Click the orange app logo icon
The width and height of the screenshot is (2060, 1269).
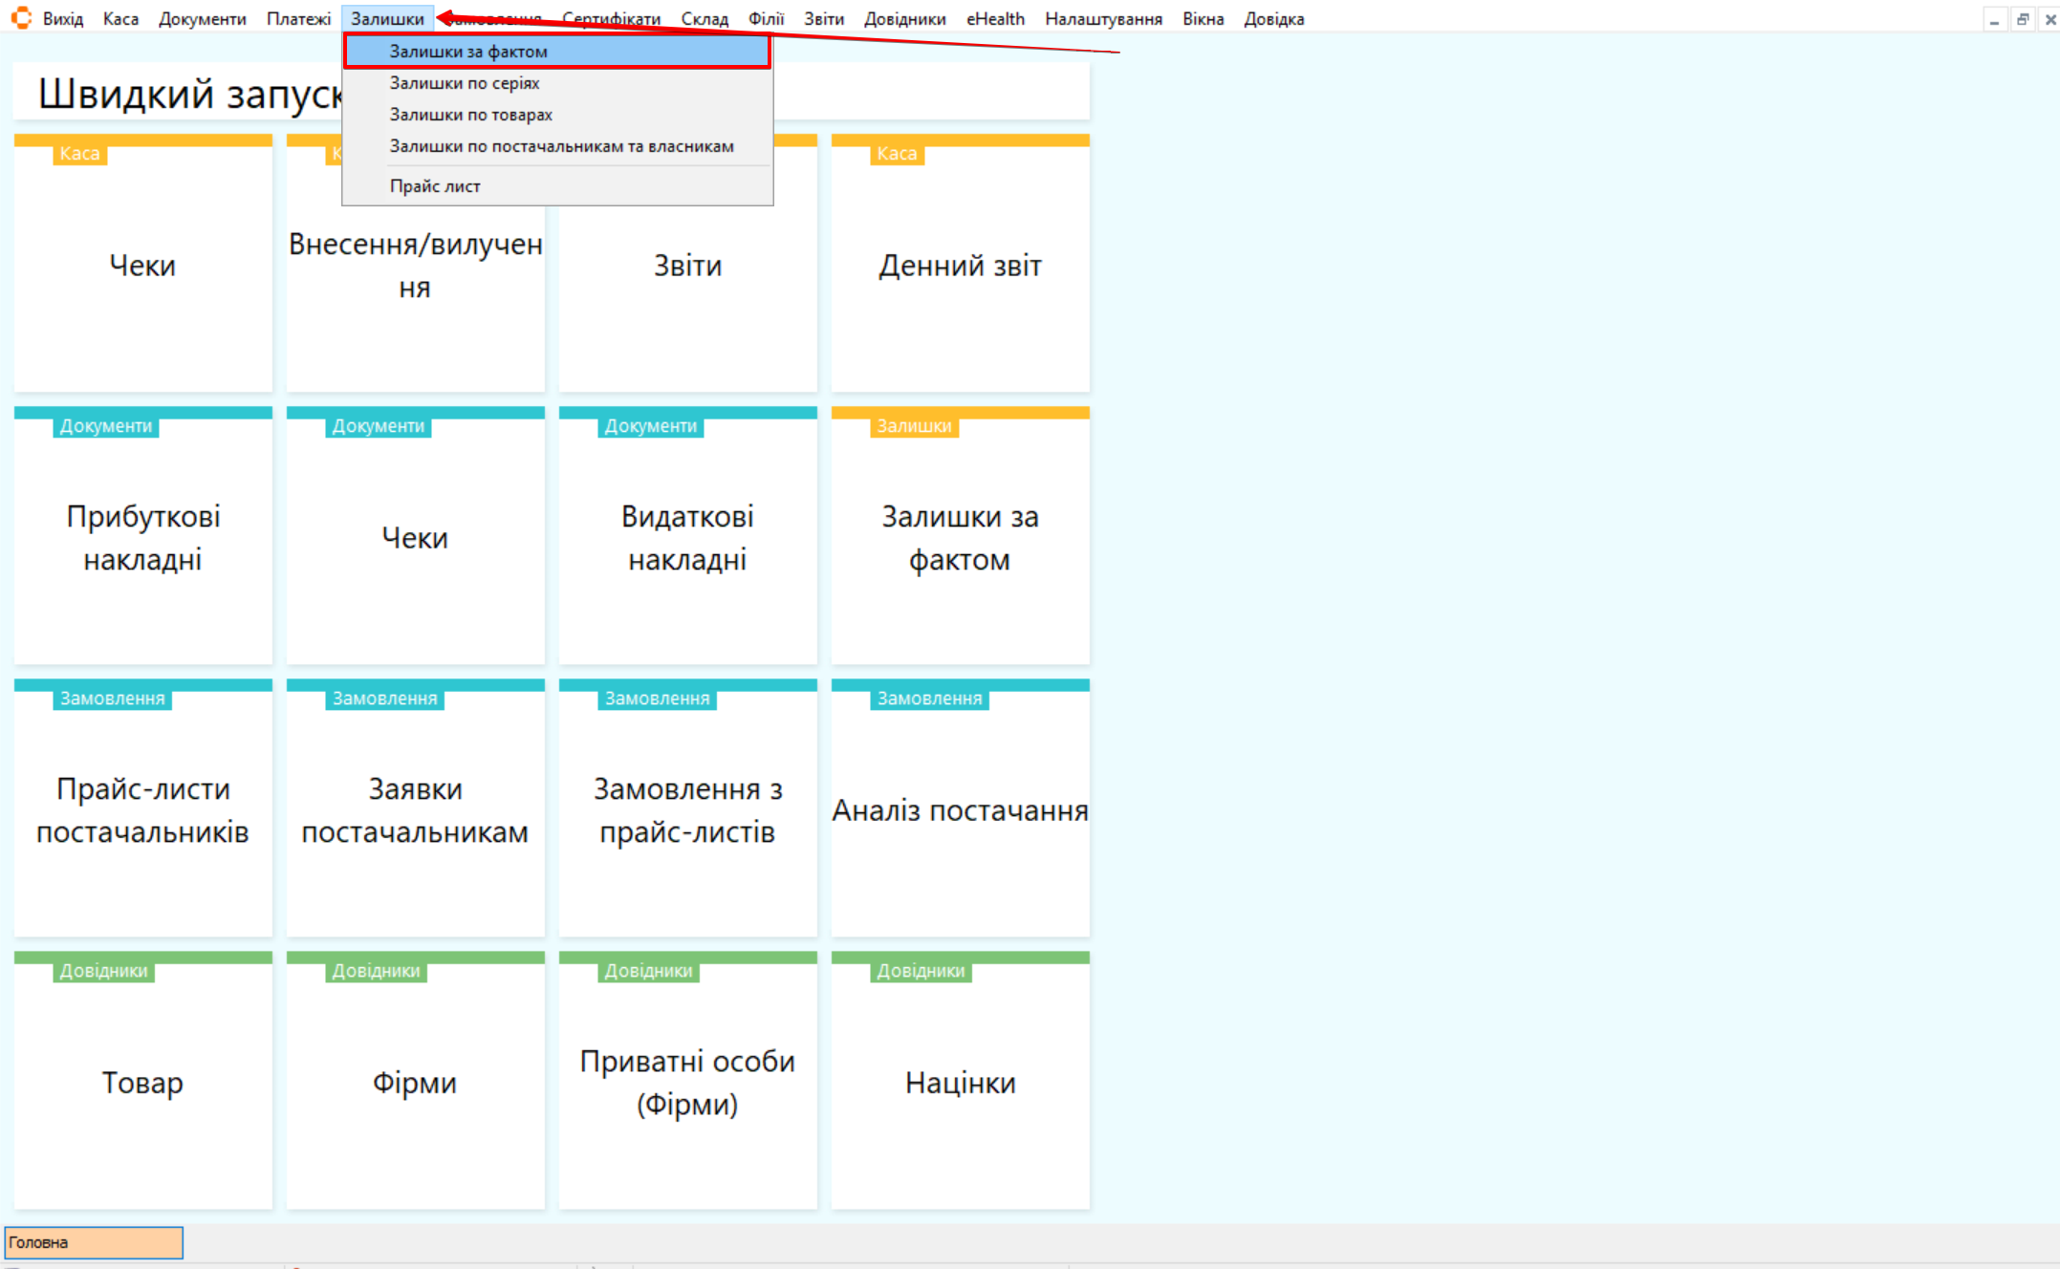pos(21,18)
